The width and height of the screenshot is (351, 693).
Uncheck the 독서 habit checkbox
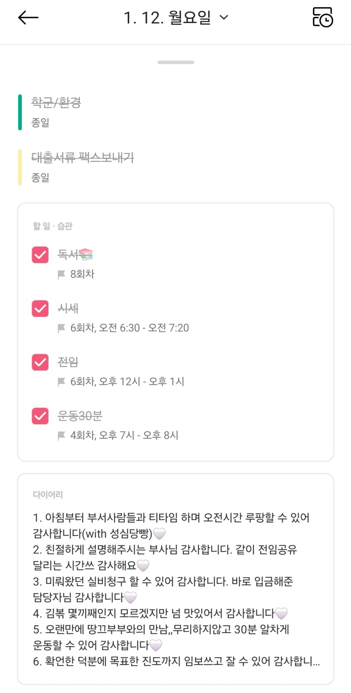pyautogui.click(x=40, y=255)
